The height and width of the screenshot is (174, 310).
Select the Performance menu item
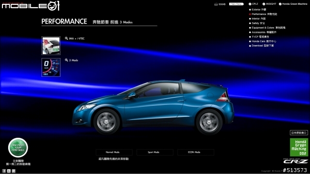(x=263, y=14)
